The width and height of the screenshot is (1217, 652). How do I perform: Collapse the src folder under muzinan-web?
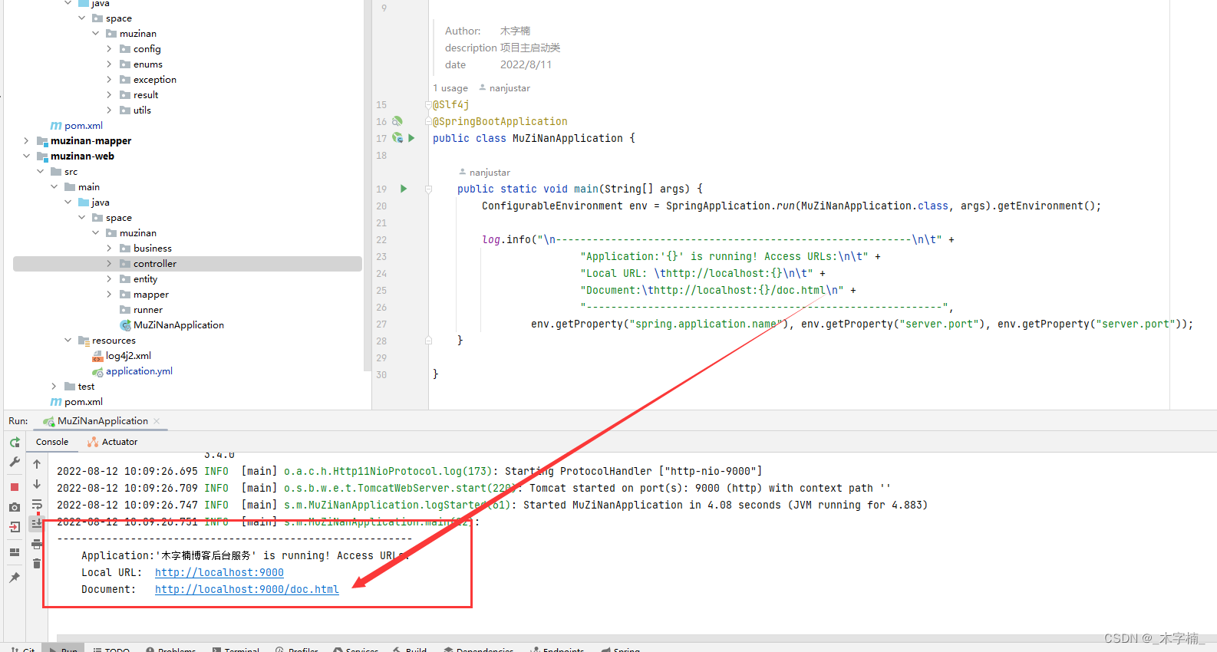[41, 172]
